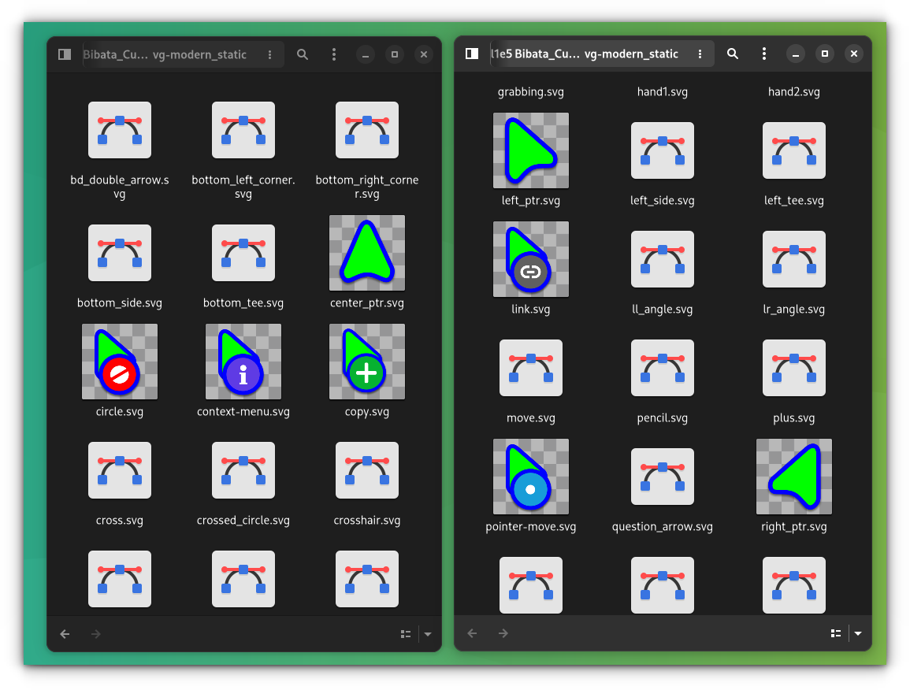
Task: Open the main menu of the right window
Action: [x=763, y=54]
